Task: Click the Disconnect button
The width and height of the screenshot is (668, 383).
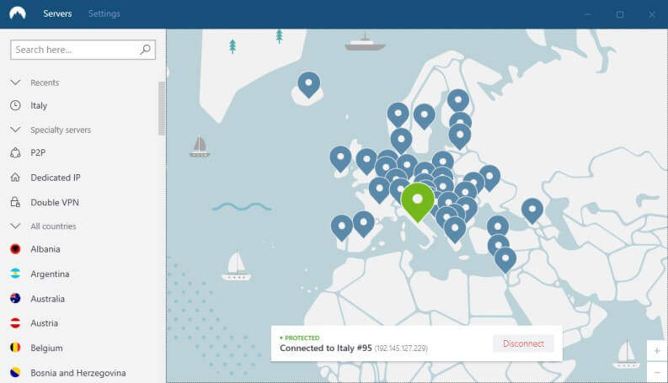Action: (x=523, y=343)
